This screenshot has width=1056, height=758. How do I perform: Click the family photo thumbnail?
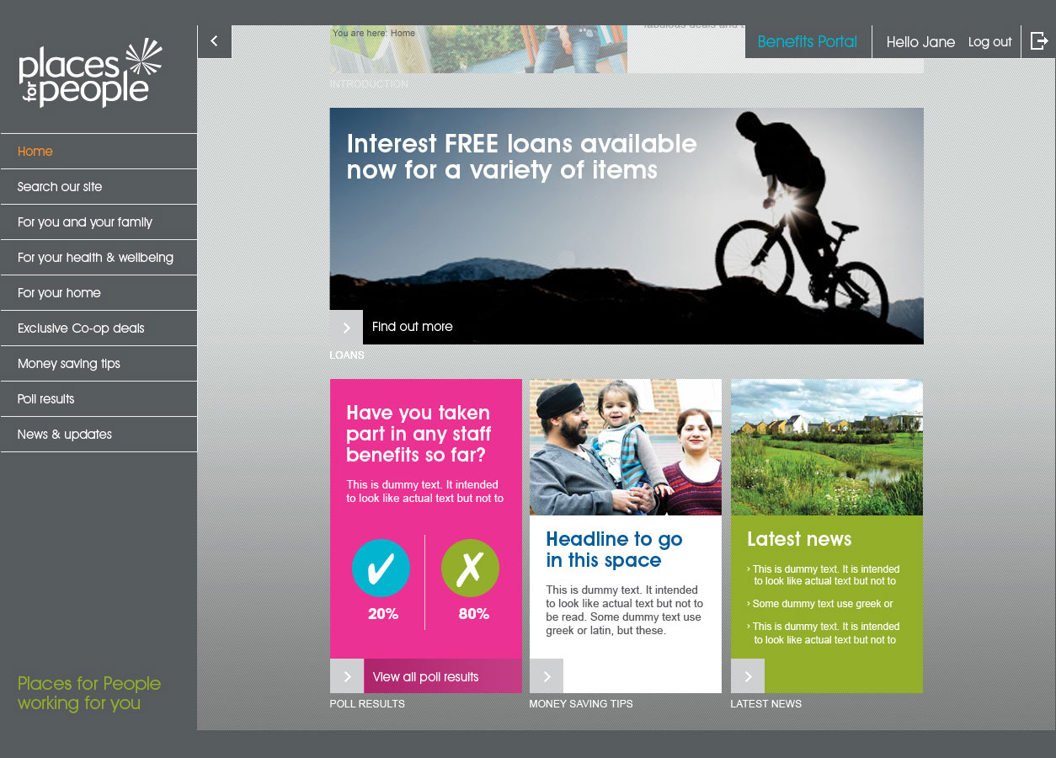pos(626,447)
